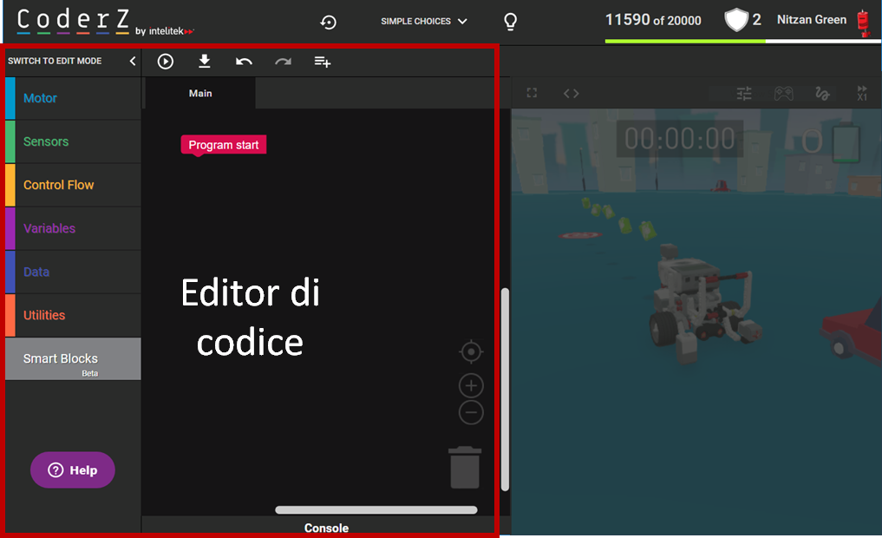This screenshot has width=882, height=538.
Task: Open the Simple Choices mission dropdown
Action: coord(423,22)
